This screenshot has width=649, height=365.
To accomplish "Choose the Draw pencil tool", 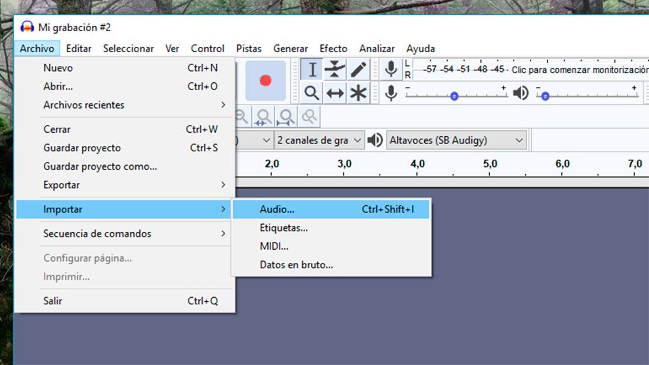I will pyautogui.click(x=358, y=70).
